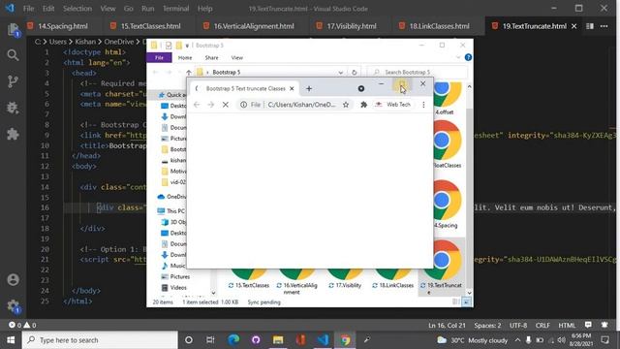
Task: Select This PC in Explorer navigation pane
Action: tap(171, 211)
